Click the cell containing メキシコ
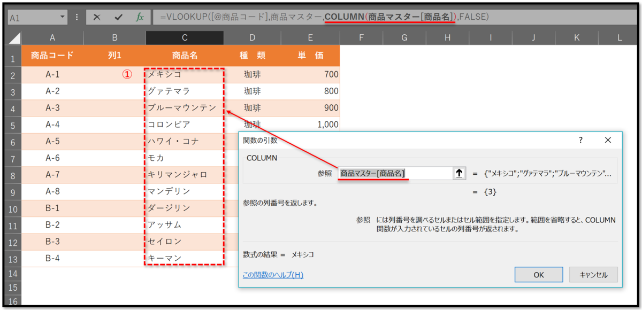The height and width of the screenshot is (310, 642). click(185, 74)
